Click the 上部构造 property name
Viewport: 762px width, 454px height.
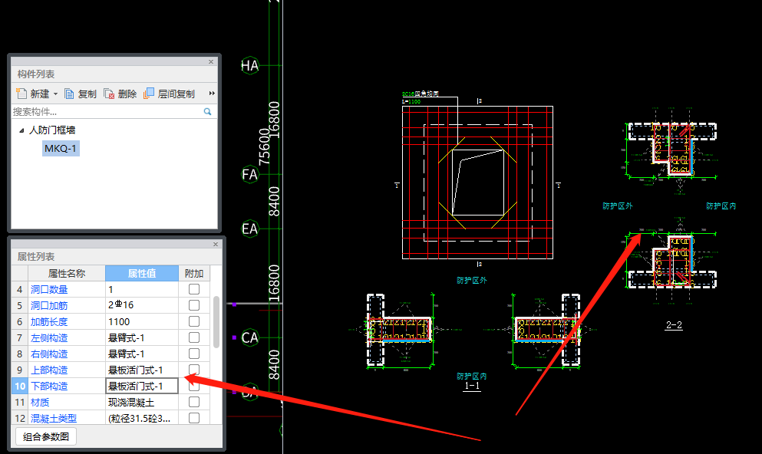click(49, 370)
